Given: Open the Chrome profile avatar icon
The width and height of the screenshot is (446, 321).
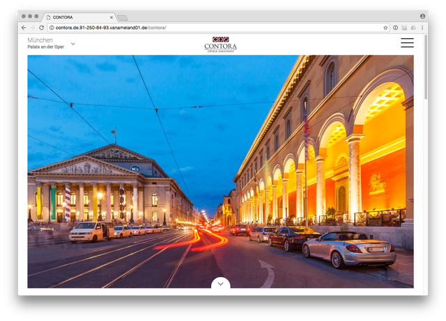Looking at the screenshot, I should [422, 15].
